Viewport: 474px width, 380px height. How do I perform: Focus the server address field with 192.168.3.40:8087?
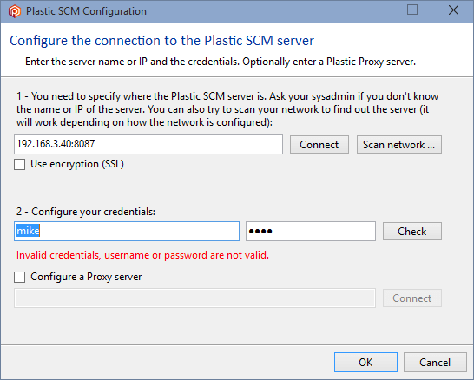pyautogui.click(x=148, y=144)
